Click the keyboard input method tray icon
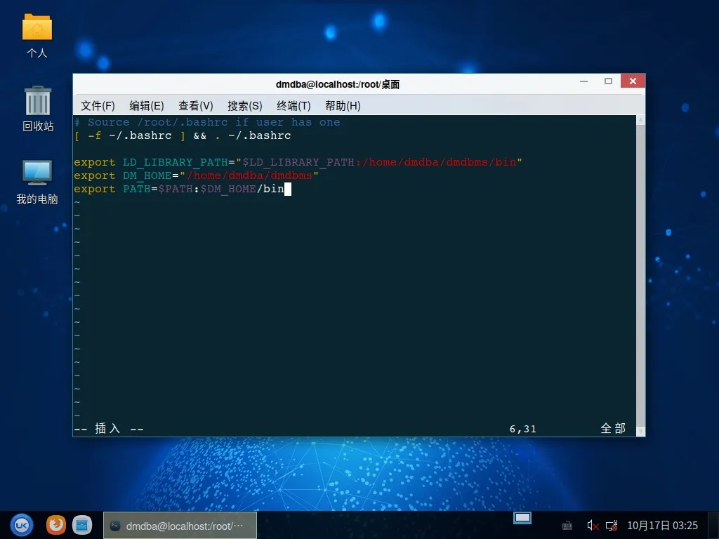The width and height of the screenshot is (719, 539). 567,525
